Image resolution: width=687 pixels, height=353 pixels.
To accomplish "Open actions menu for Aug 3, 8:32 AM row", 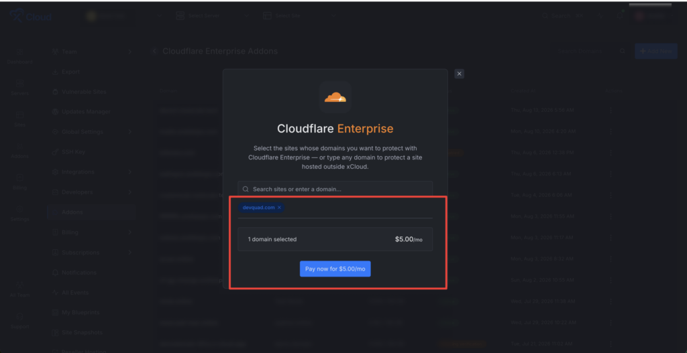I will point(611,259).
